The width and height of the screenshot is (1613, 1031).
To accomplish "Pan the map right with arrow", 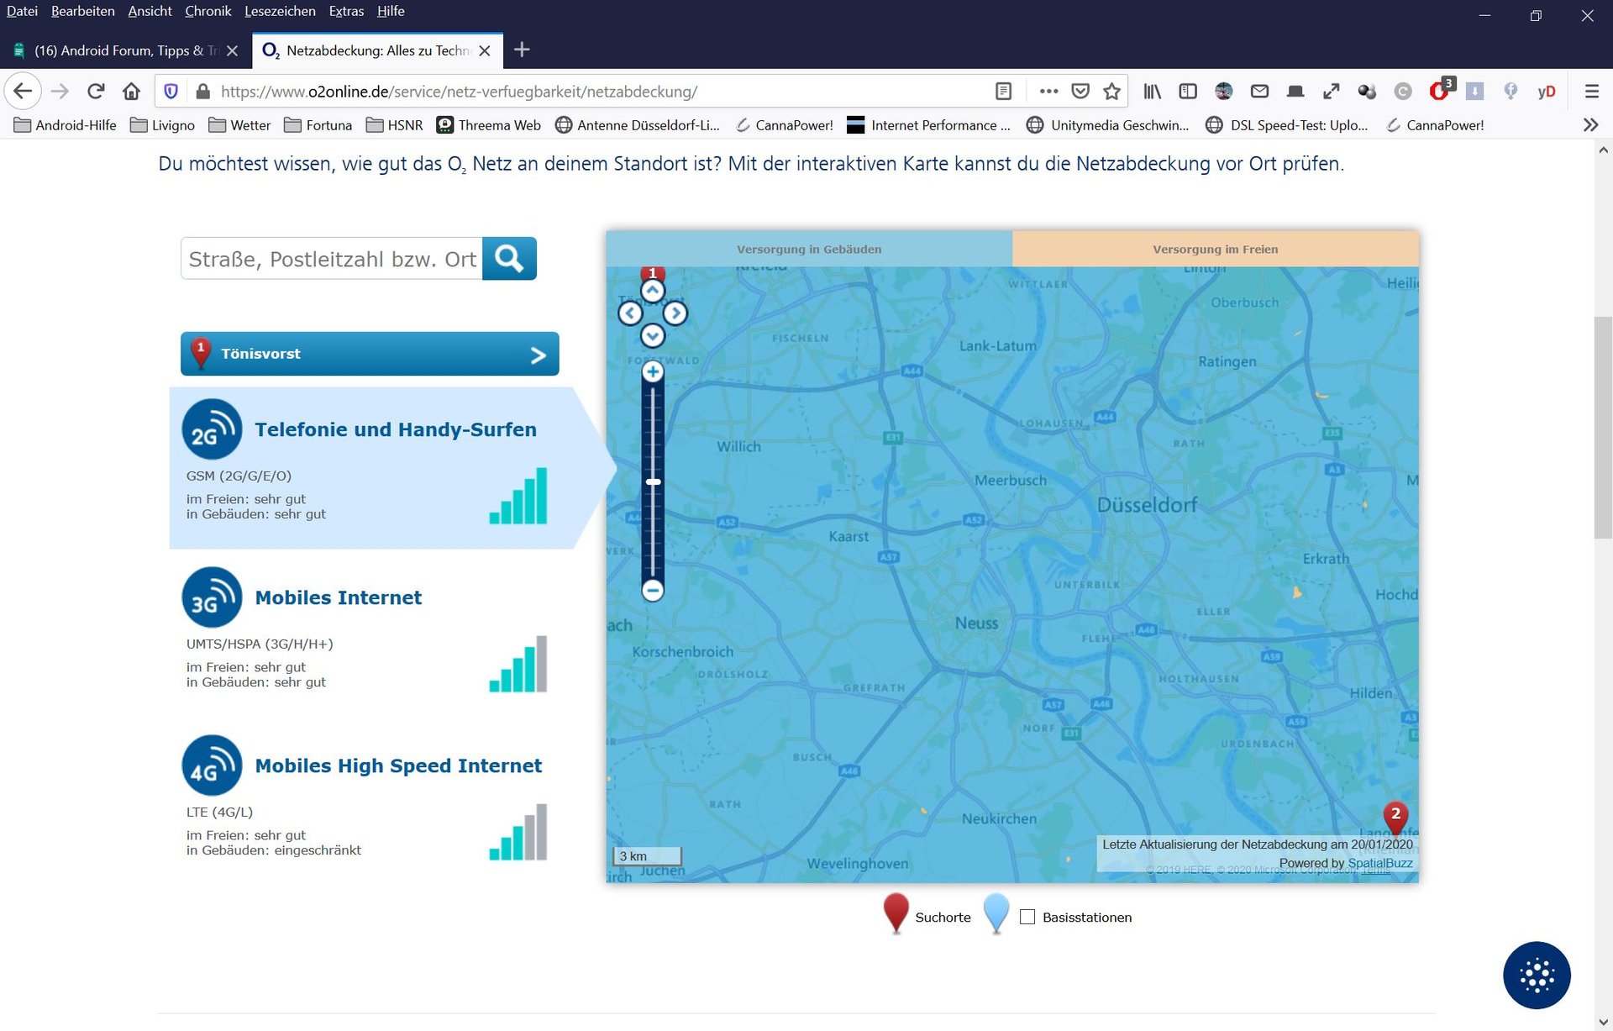I will (675, 313).
